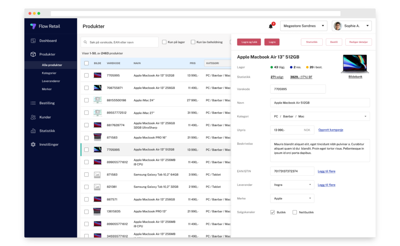The image size is (400, 246).
Task: Click the Navn input field
Action: (x=320, y=103)
